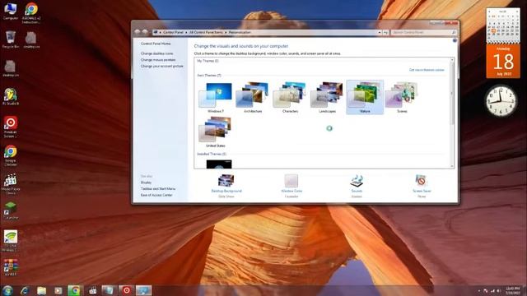
Task: Open Sounds settings icon
Action: 357,181
